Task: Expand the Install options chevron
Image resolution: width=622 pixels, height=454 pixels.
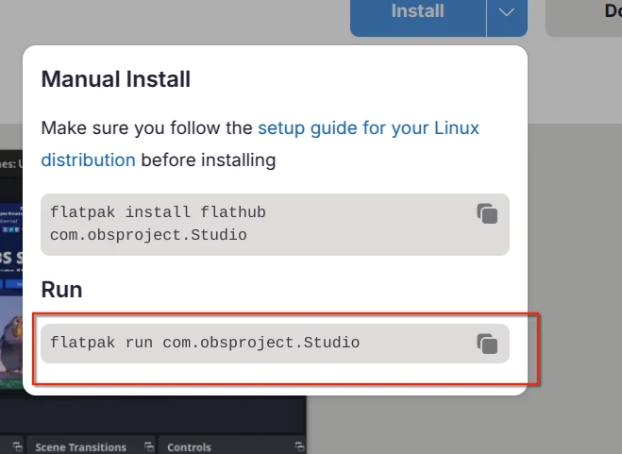Action: pyautogui.click(x=507, y=12)
